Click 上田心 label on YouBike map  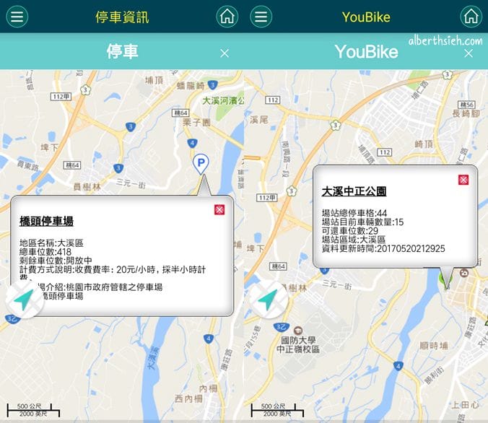pyautogui.click(x=466, y=405)
